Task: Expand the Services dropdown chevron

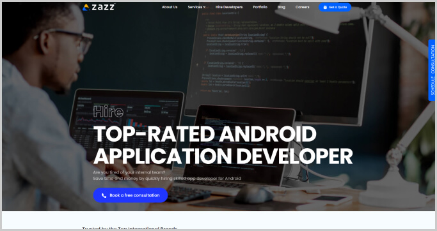Action: [x=204, y=7]
